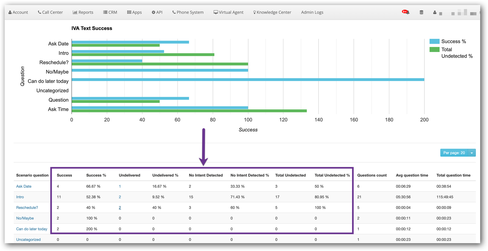Click the database stack icon
488x251 pixels.
tap(421, 12)
